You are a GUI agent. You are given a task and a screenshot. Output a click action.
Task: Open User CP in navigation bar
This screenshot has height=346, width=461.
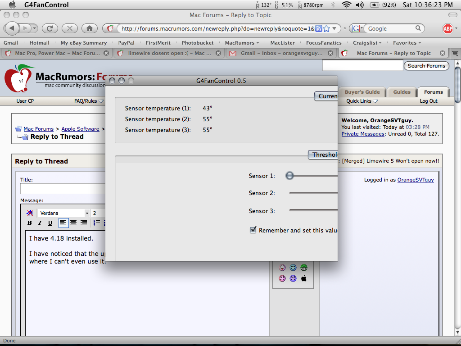pos(25,101)
